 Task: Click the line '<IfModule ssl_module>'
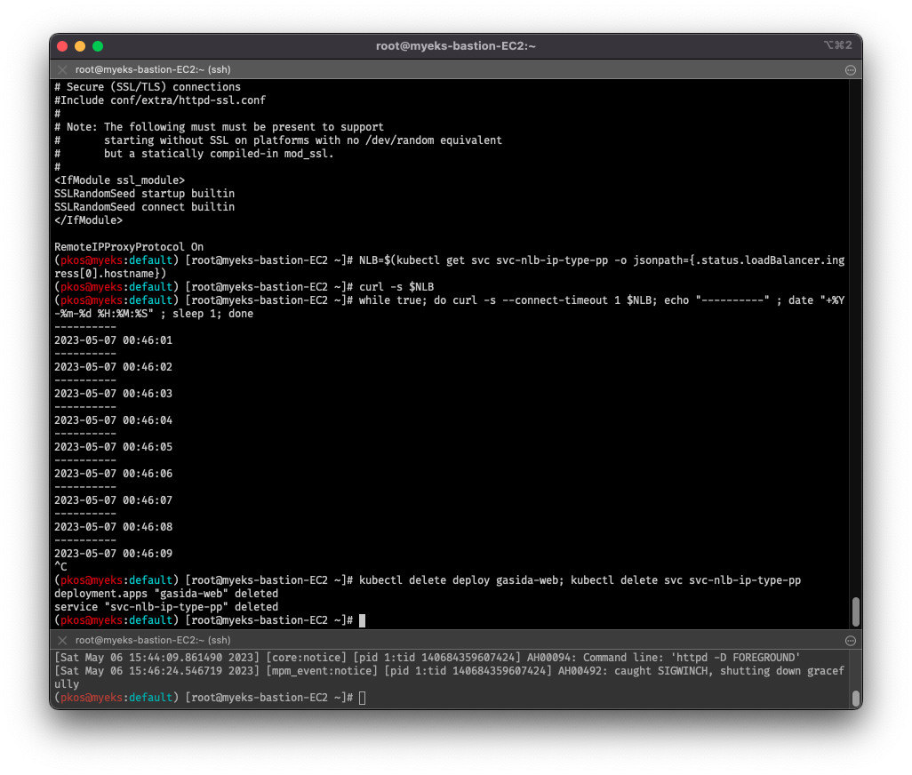click(x=119, y=180)
